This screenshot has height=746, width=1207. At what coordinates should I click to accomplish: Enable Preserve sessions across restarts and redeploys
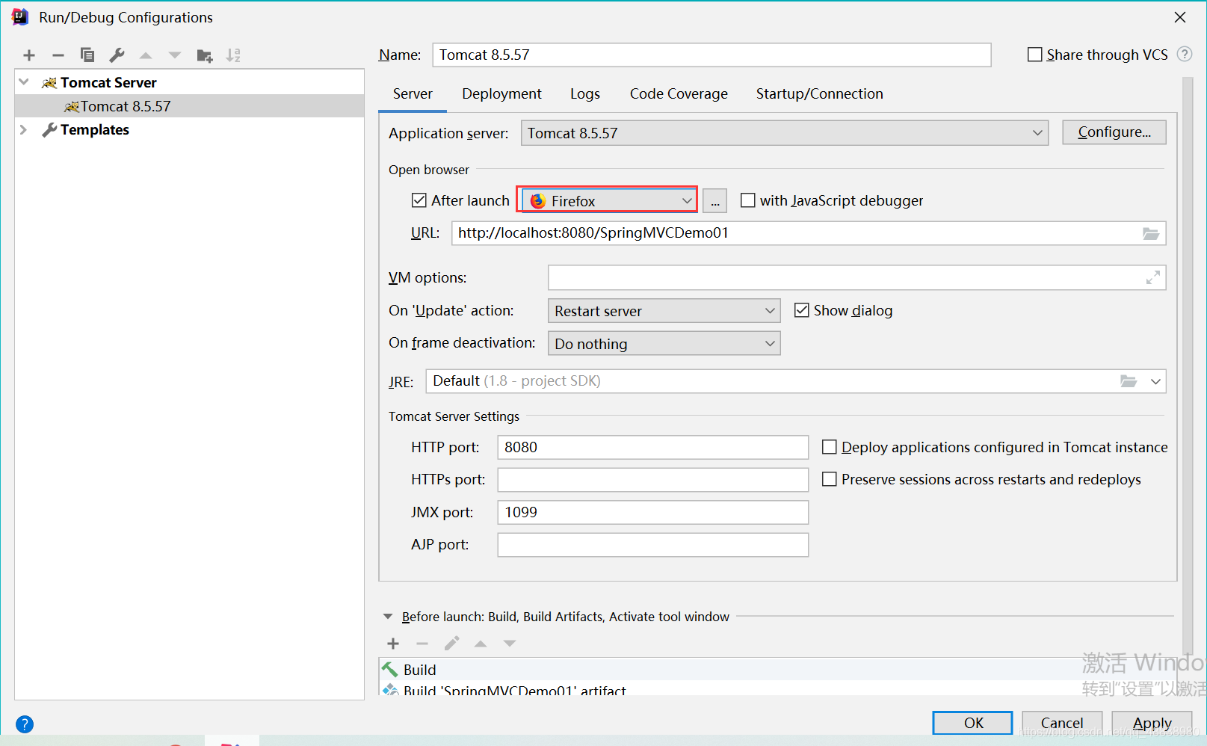coord(830,479)
